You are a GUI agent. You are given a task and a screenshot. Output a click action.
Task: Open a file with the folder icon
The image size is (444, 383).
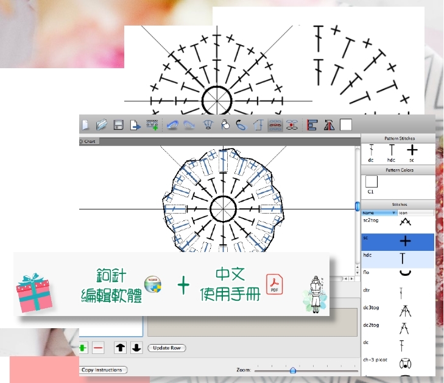pos(102,125)
